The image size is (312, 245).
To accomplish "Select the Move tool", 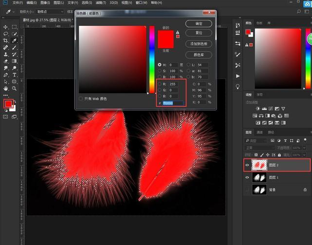I will [5, 27].
